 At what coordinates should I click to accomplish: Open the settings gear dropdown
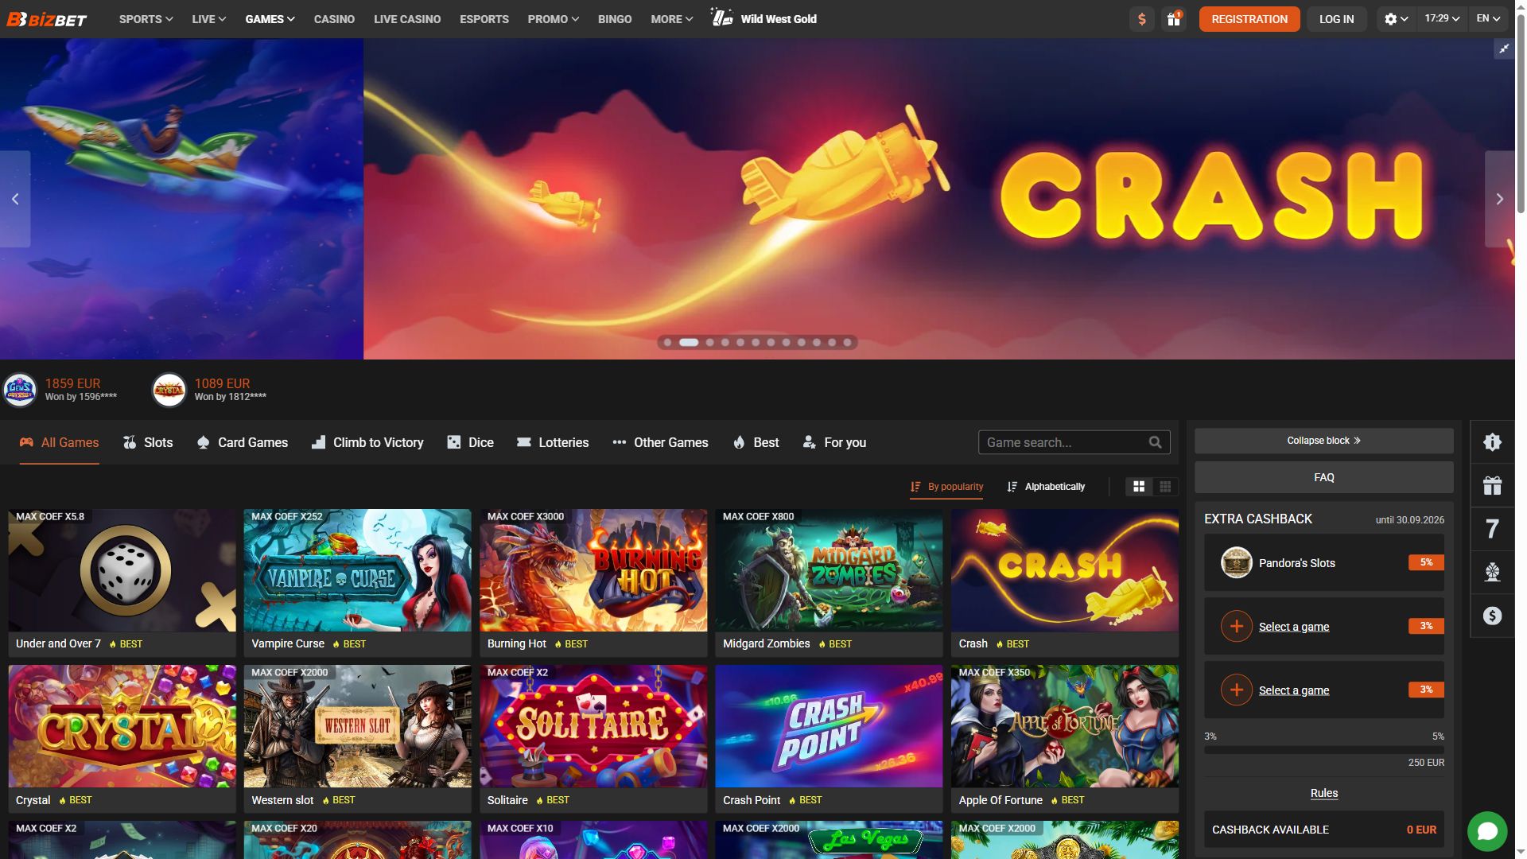[1396, 19]
